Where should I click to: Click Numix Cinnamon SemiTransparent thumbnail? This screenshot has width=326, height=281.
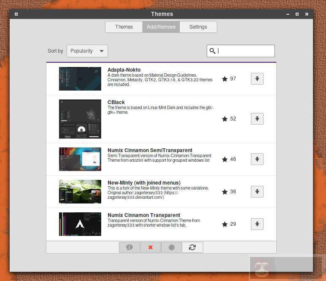[x=80, y=159]
